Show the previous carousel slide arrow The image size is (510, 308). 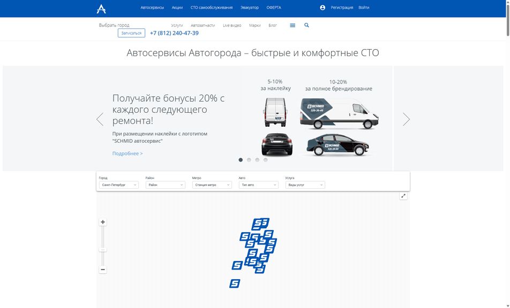[x=100, y=119]
